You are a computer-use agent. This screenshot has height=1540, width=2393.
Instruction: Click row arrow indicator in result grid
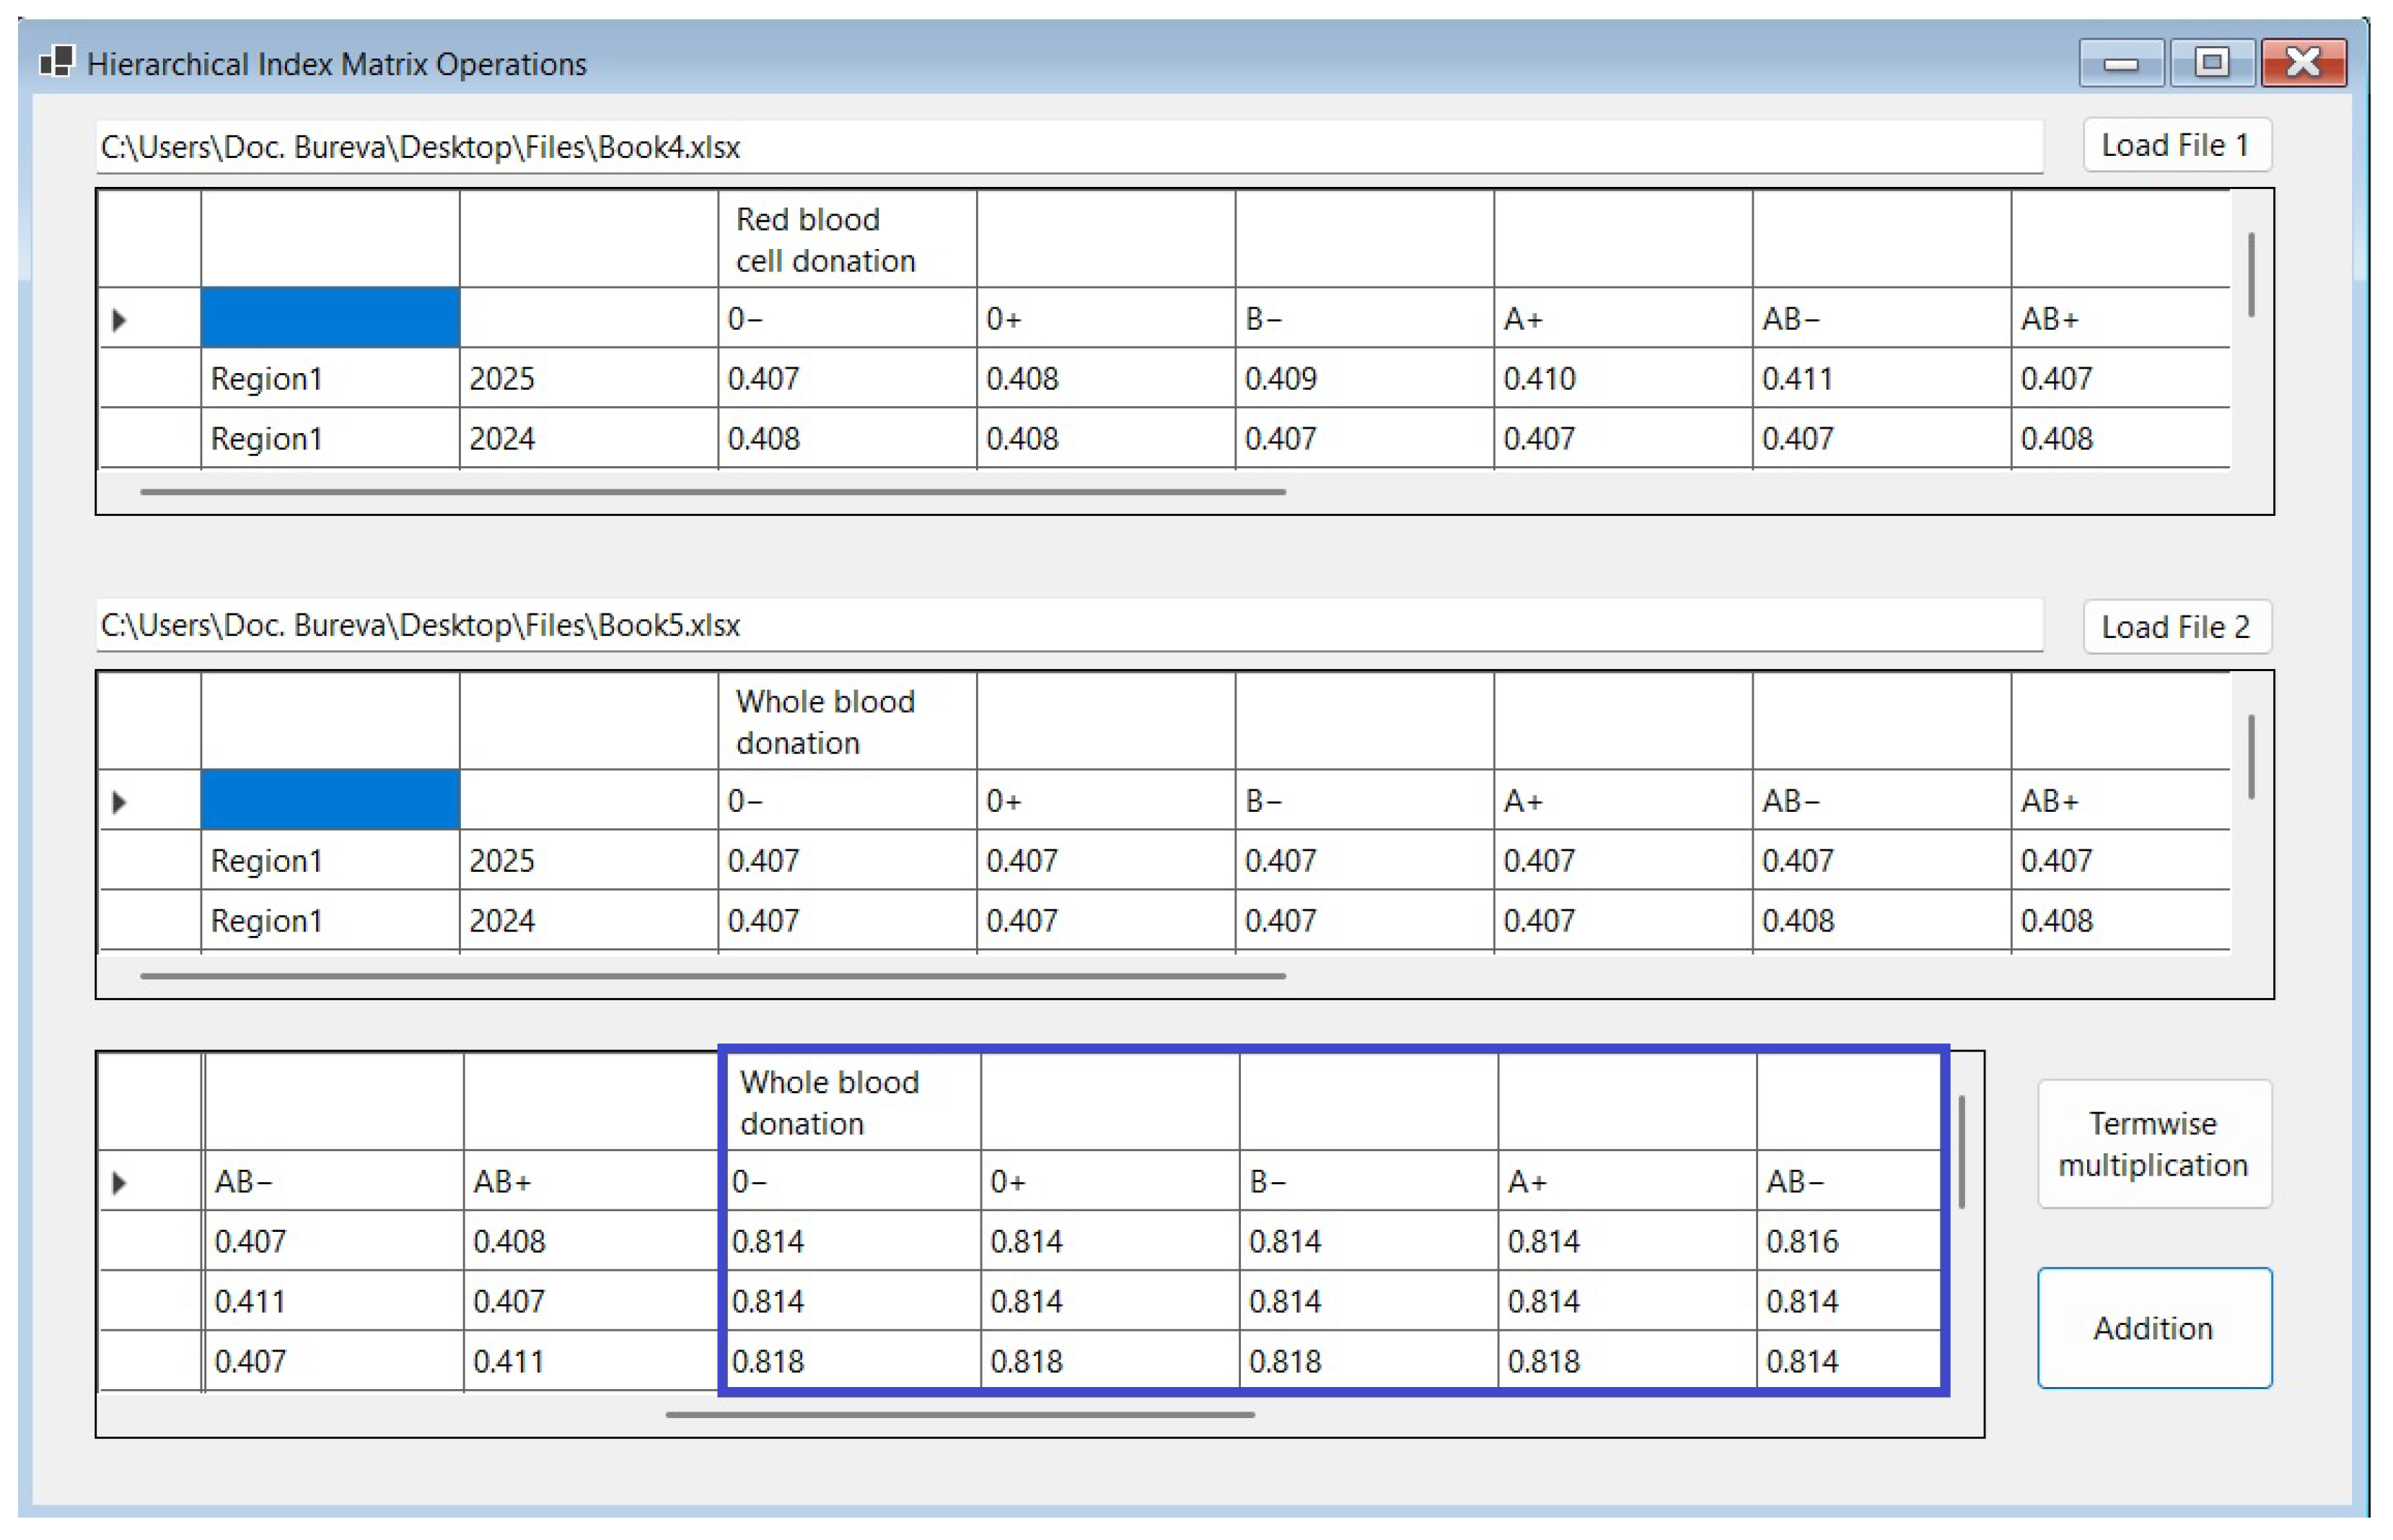119,1183
